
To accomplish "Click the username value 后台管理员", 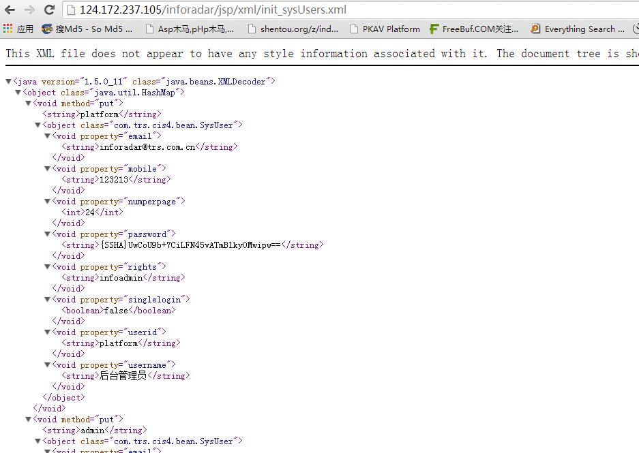I will 123,375.
